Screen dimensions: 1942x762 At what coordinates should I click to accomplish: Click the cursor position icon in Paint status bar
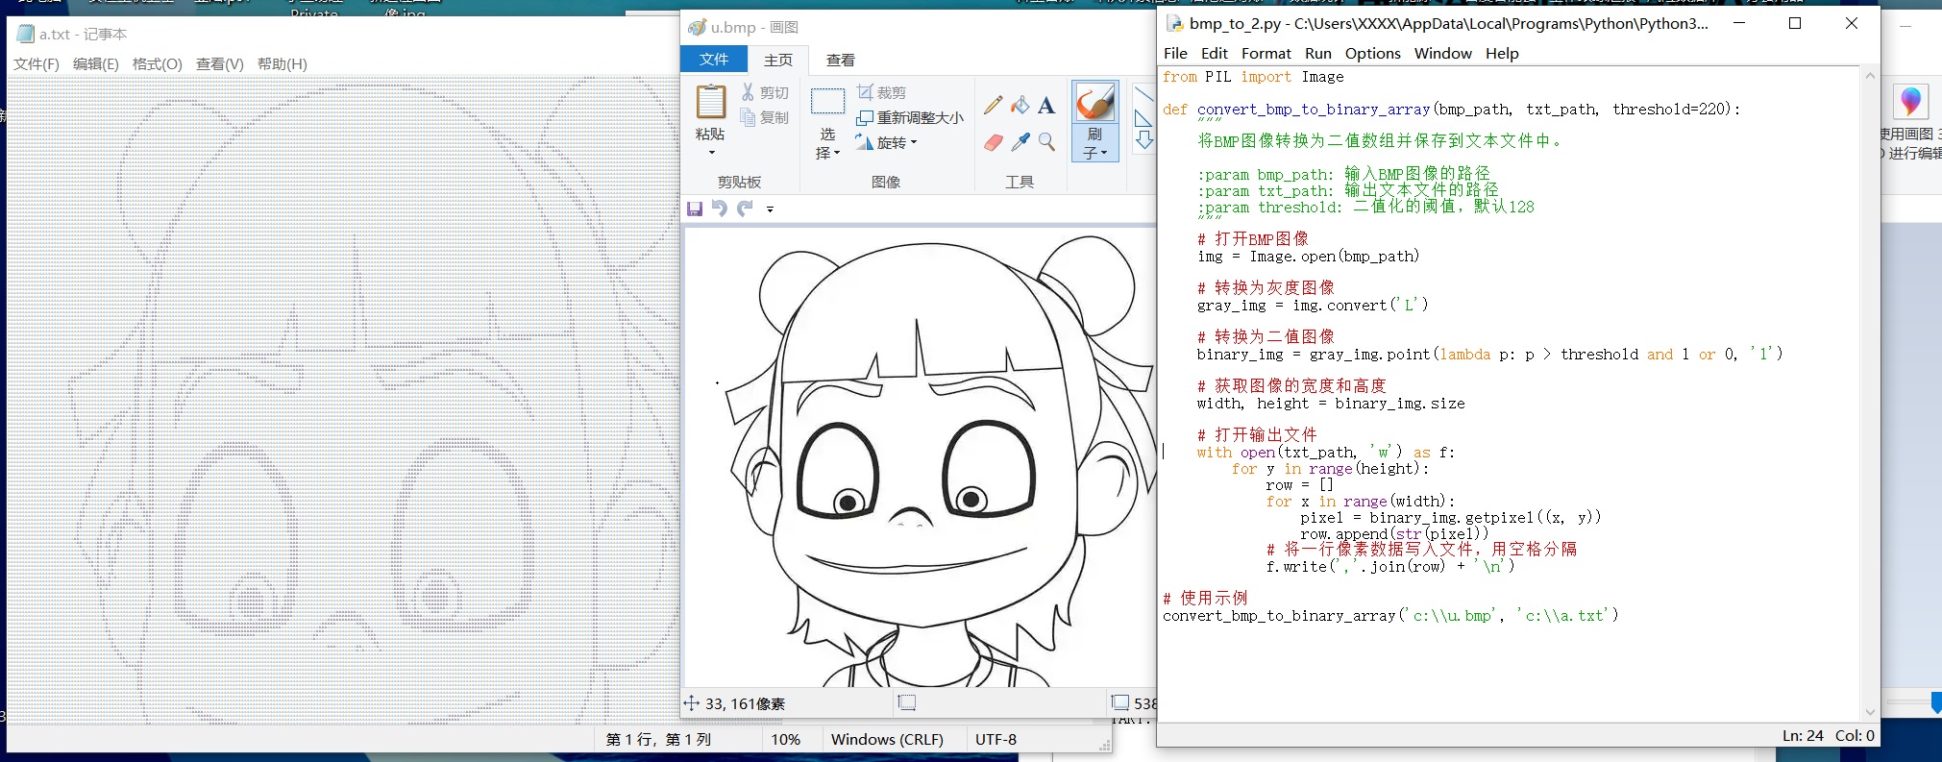(691, 703)
